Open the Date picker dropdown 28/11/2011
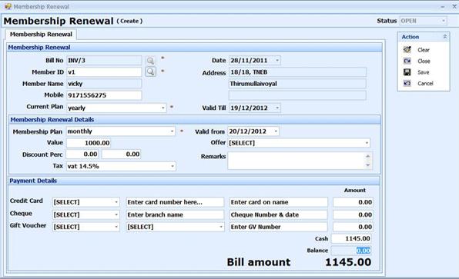The width and height of the screenshot is (459, 279). click(x=277, y=61)
